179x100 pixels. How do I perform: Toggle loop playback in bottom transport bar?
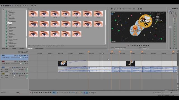[x=32, y=93]
